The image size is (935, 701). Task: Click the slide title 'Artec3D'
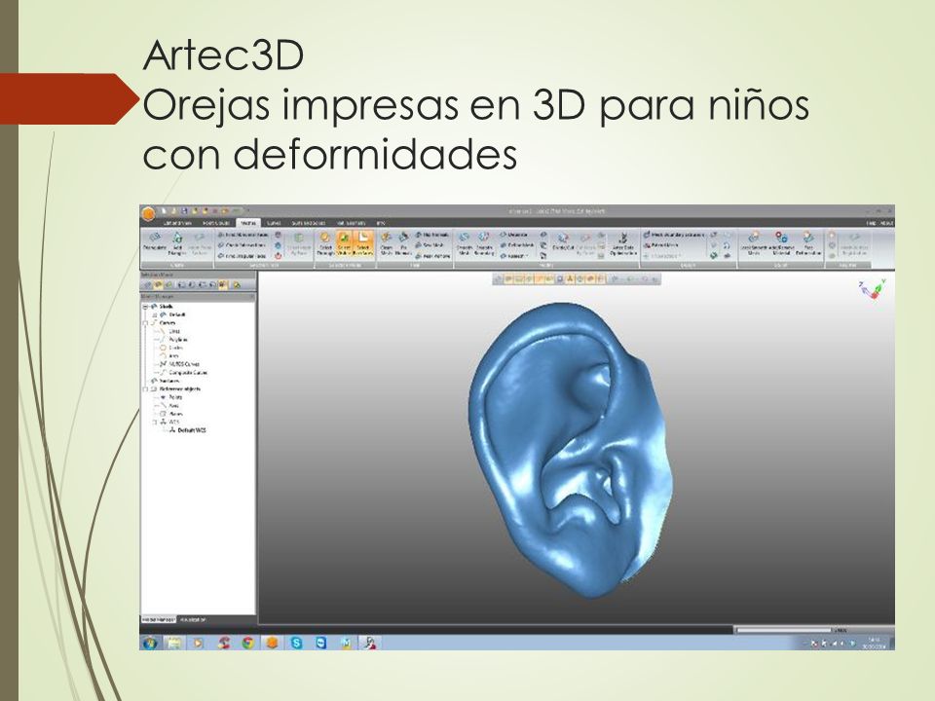(x=224, y=55)
